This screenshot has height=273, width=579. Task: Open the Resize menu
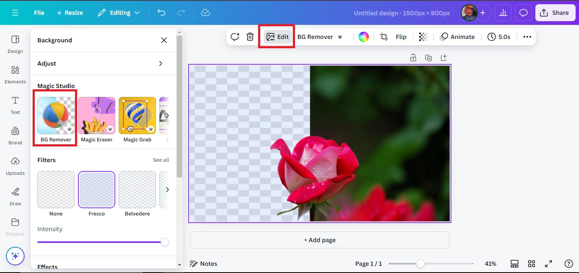pos(70,13)
